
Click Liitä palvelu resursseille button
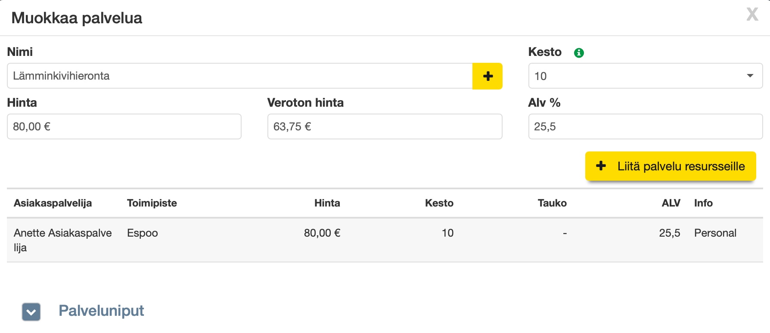[670, 166]
